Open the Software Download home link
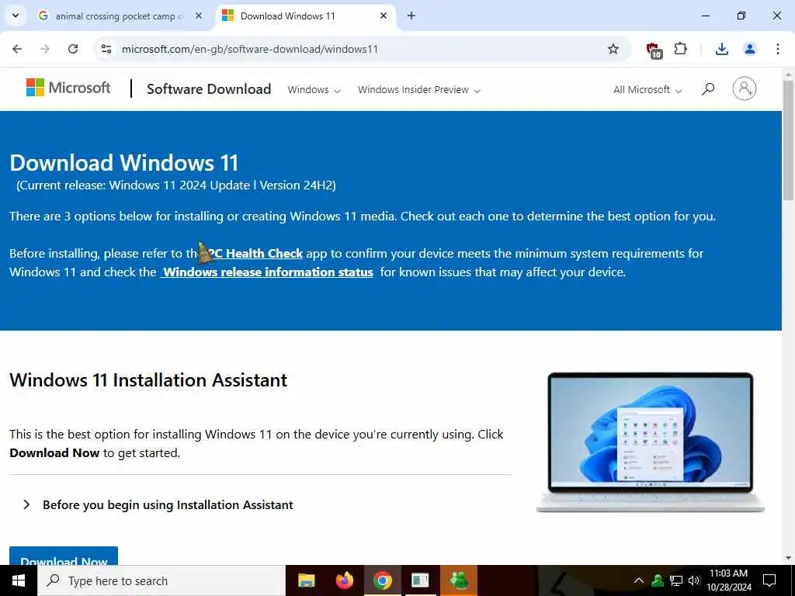 [x=209, y=89]
